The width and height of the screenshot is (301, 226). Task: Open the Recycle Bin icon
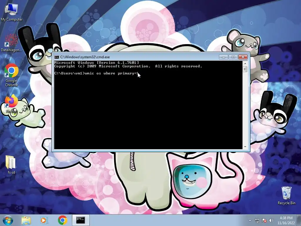pyautogui.click(x=286, y=195)
